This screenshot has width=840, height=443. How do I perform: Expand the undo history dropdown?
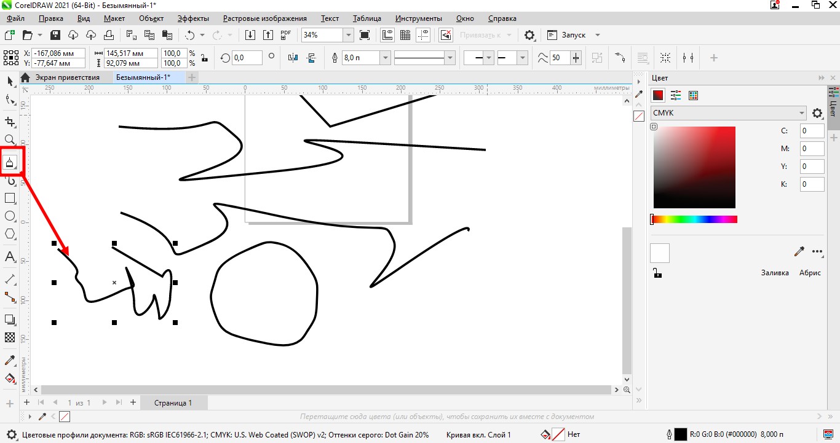[202, 35]
